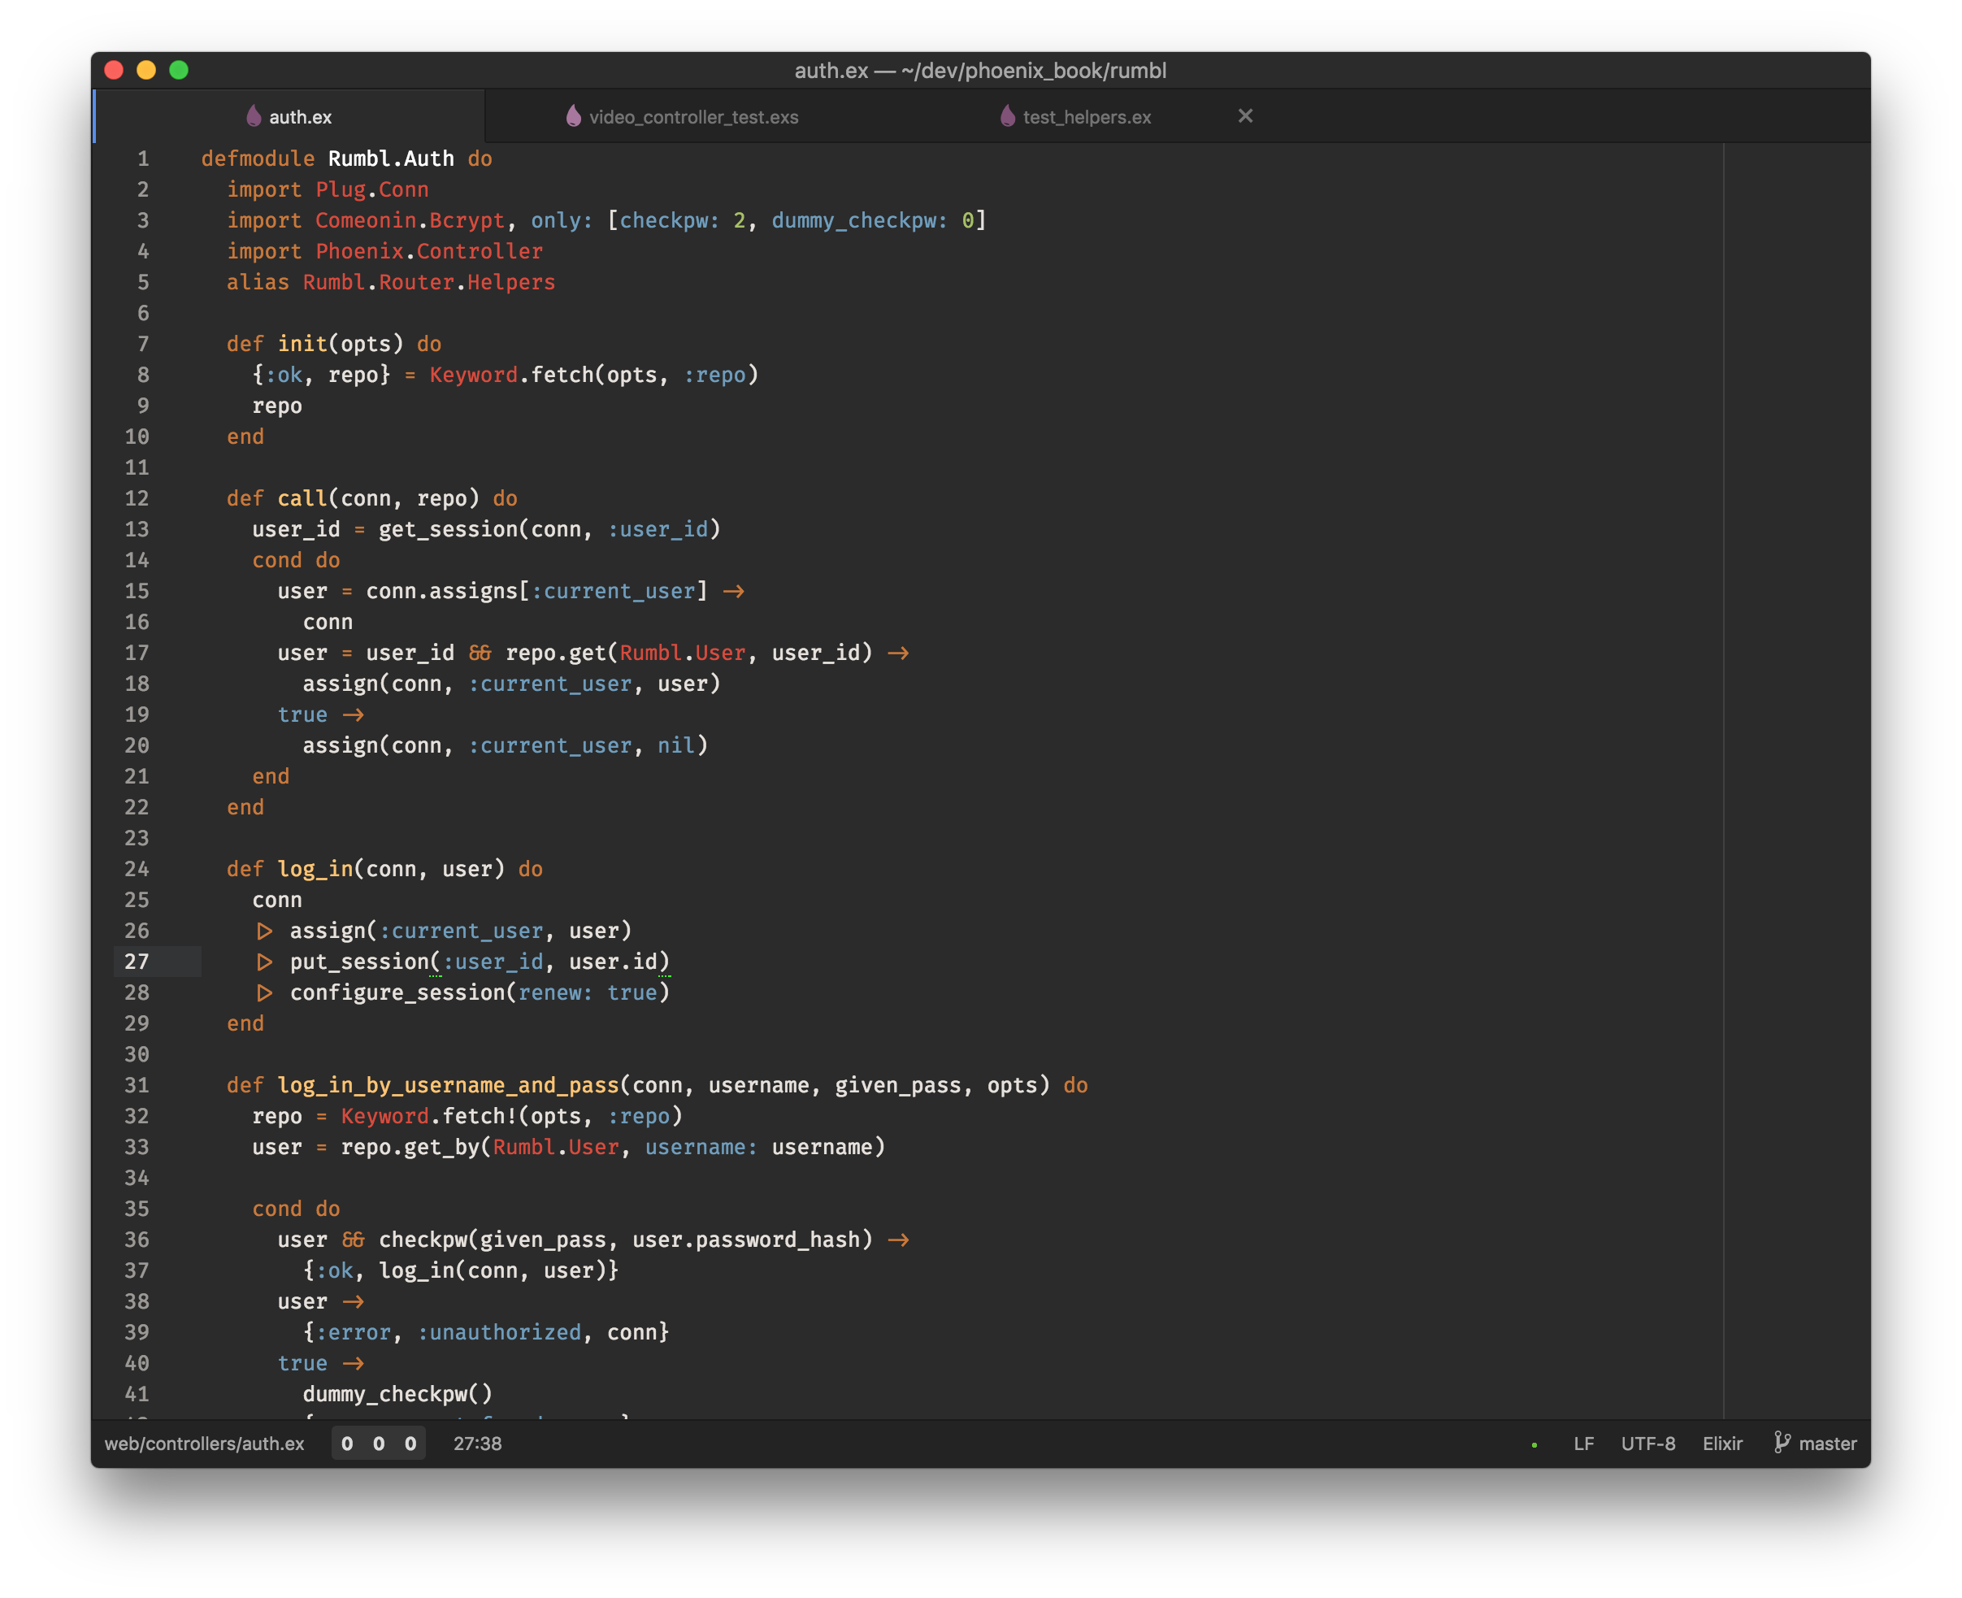Click the green status dot in status bar

(x=1534, y=1445)
